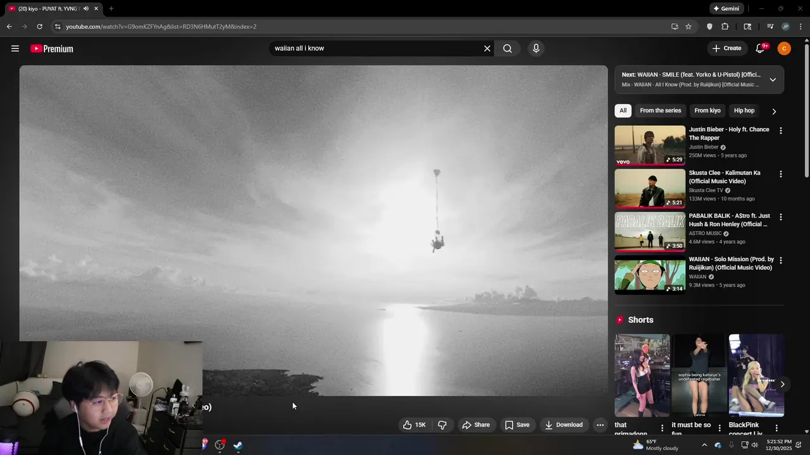Select the Hip hop chip
The height and width of the screenshot is (455, 810).
click(744, 111)
